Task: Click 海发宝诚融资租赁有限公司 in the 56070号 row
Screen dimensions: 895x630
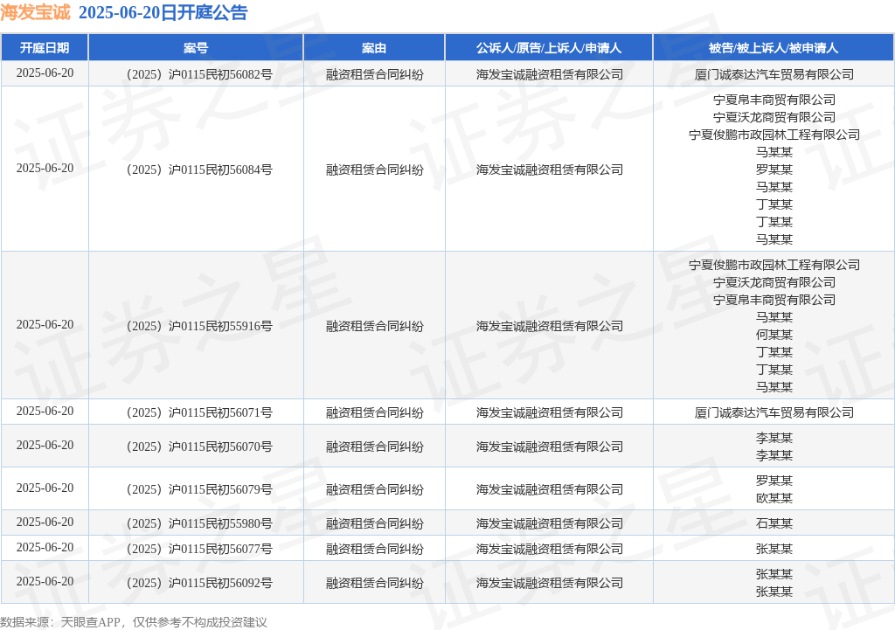Action: coord(549,447)
